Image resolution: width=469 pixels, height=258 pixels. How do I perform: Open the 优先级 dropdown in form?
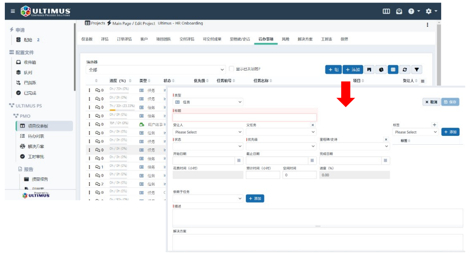pos(281,146)
